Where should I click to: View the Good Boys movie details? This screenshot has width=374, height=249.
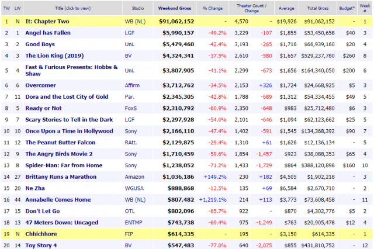(40, 44)
